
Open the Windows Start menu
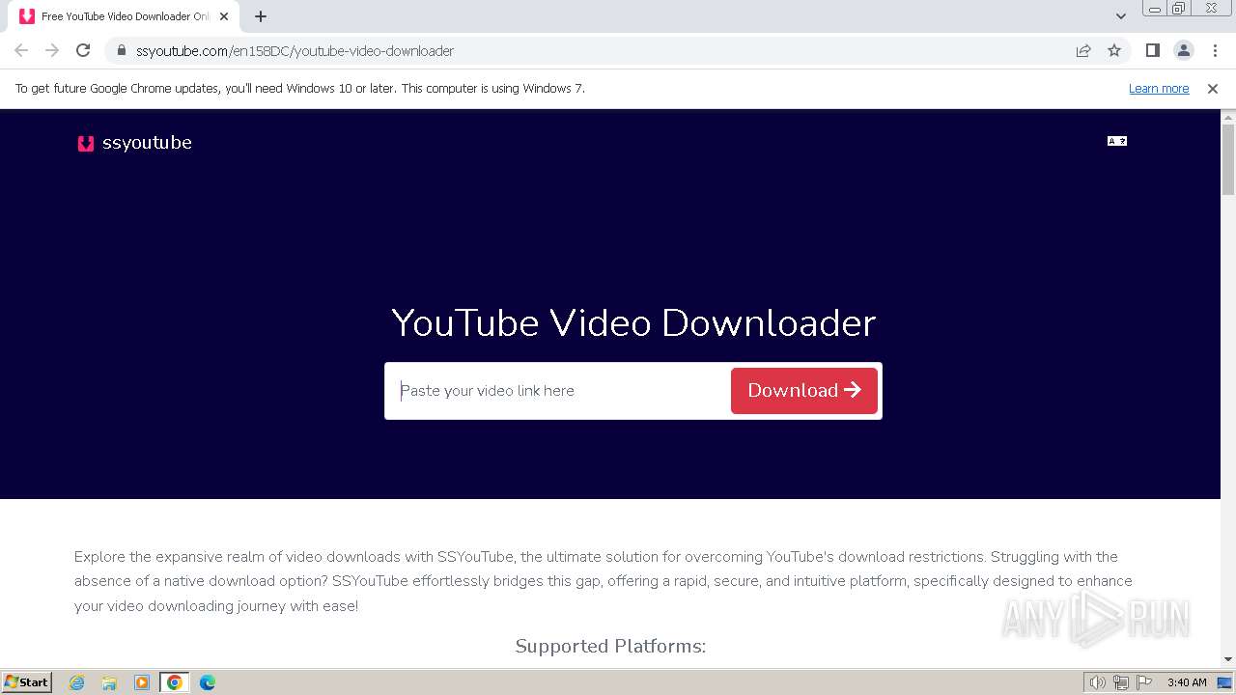point(27,681)
